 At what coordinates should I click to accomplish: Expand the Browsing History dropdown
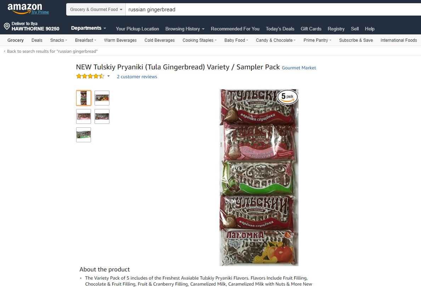185,29
